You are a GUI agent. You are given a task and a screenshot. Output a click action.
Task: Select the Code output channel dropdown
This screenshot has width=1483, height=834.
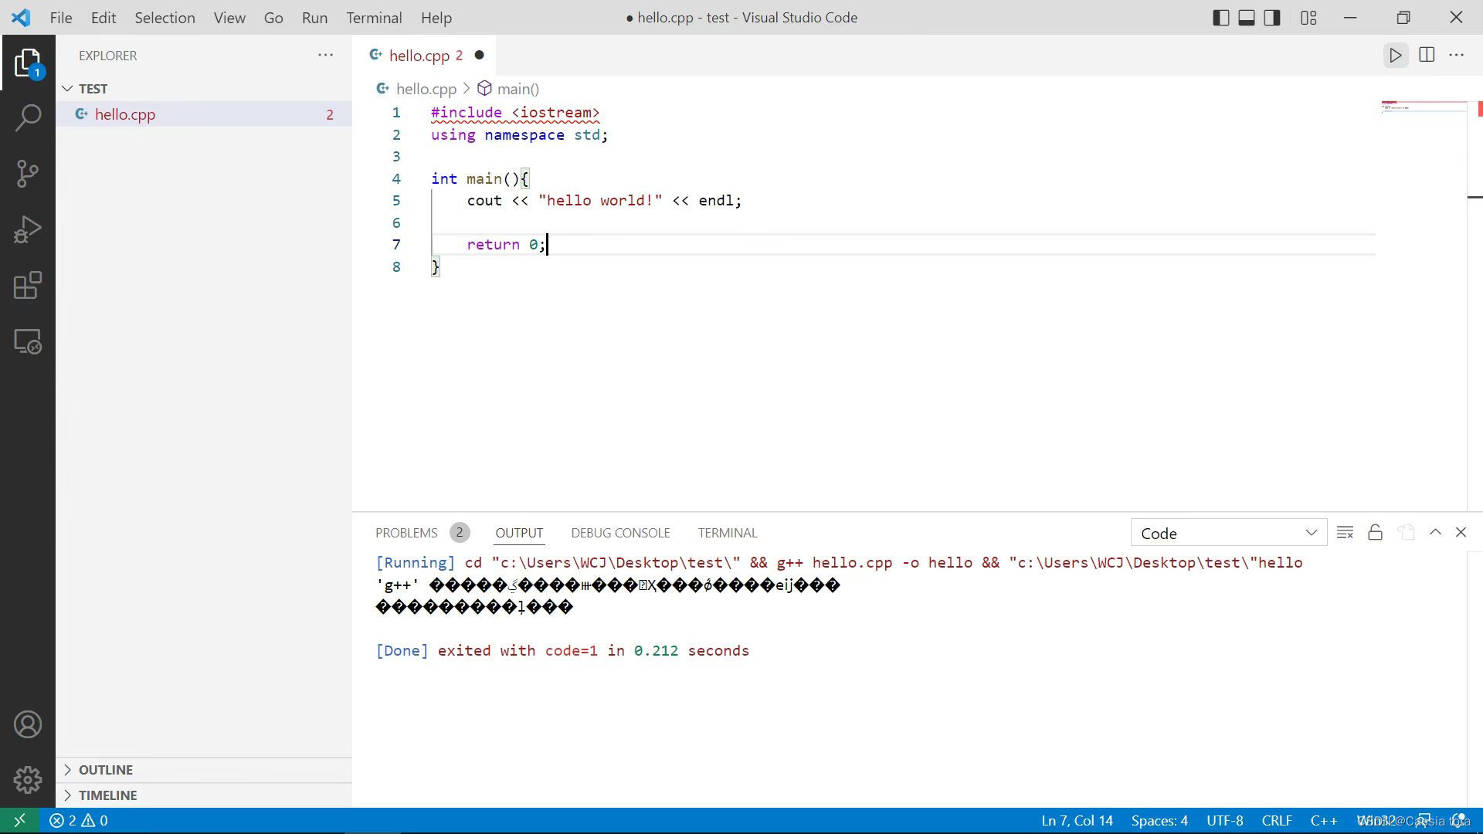(x=1228, y=533)
